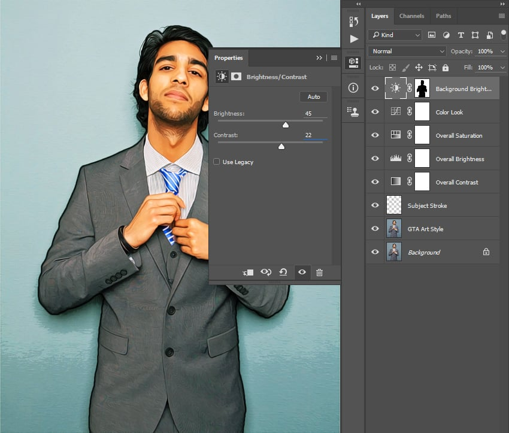The image size is (509, 433).
Task: Click the Contrast slider handle
Action: point(281,146)
